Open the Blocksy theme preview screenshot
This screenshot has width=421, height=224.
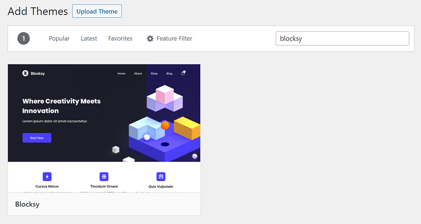coord(104,128)
